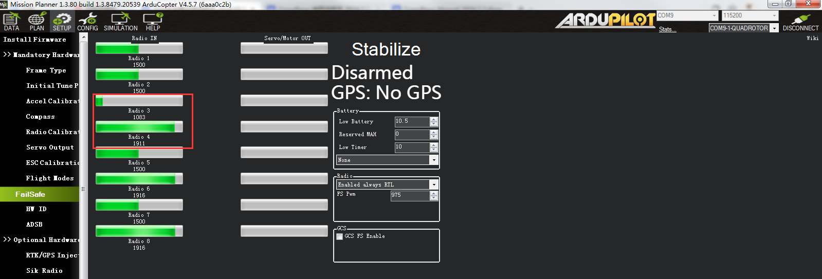
Task: Open the HELP screen
Action: coord(153,22)
